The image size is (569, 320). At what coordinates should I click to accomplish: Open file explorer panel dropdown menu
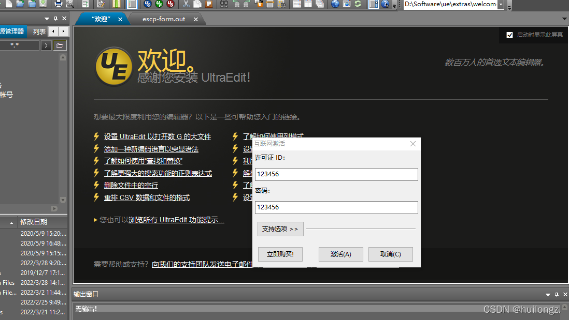pyautogui.click(x=47, y=19)
